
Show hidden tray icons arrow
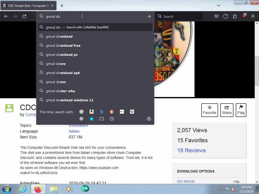[215, 189]
